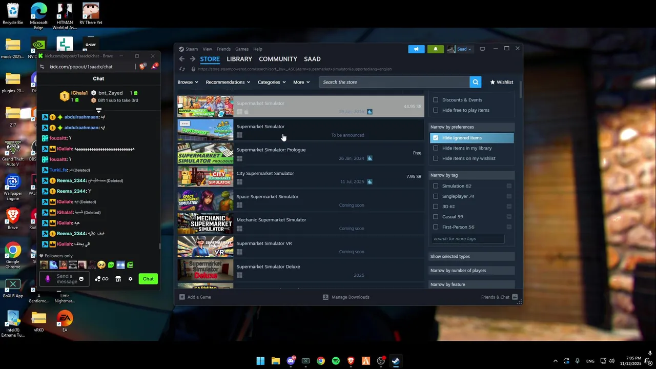Open Discord from the taskbar

(291, 361)
